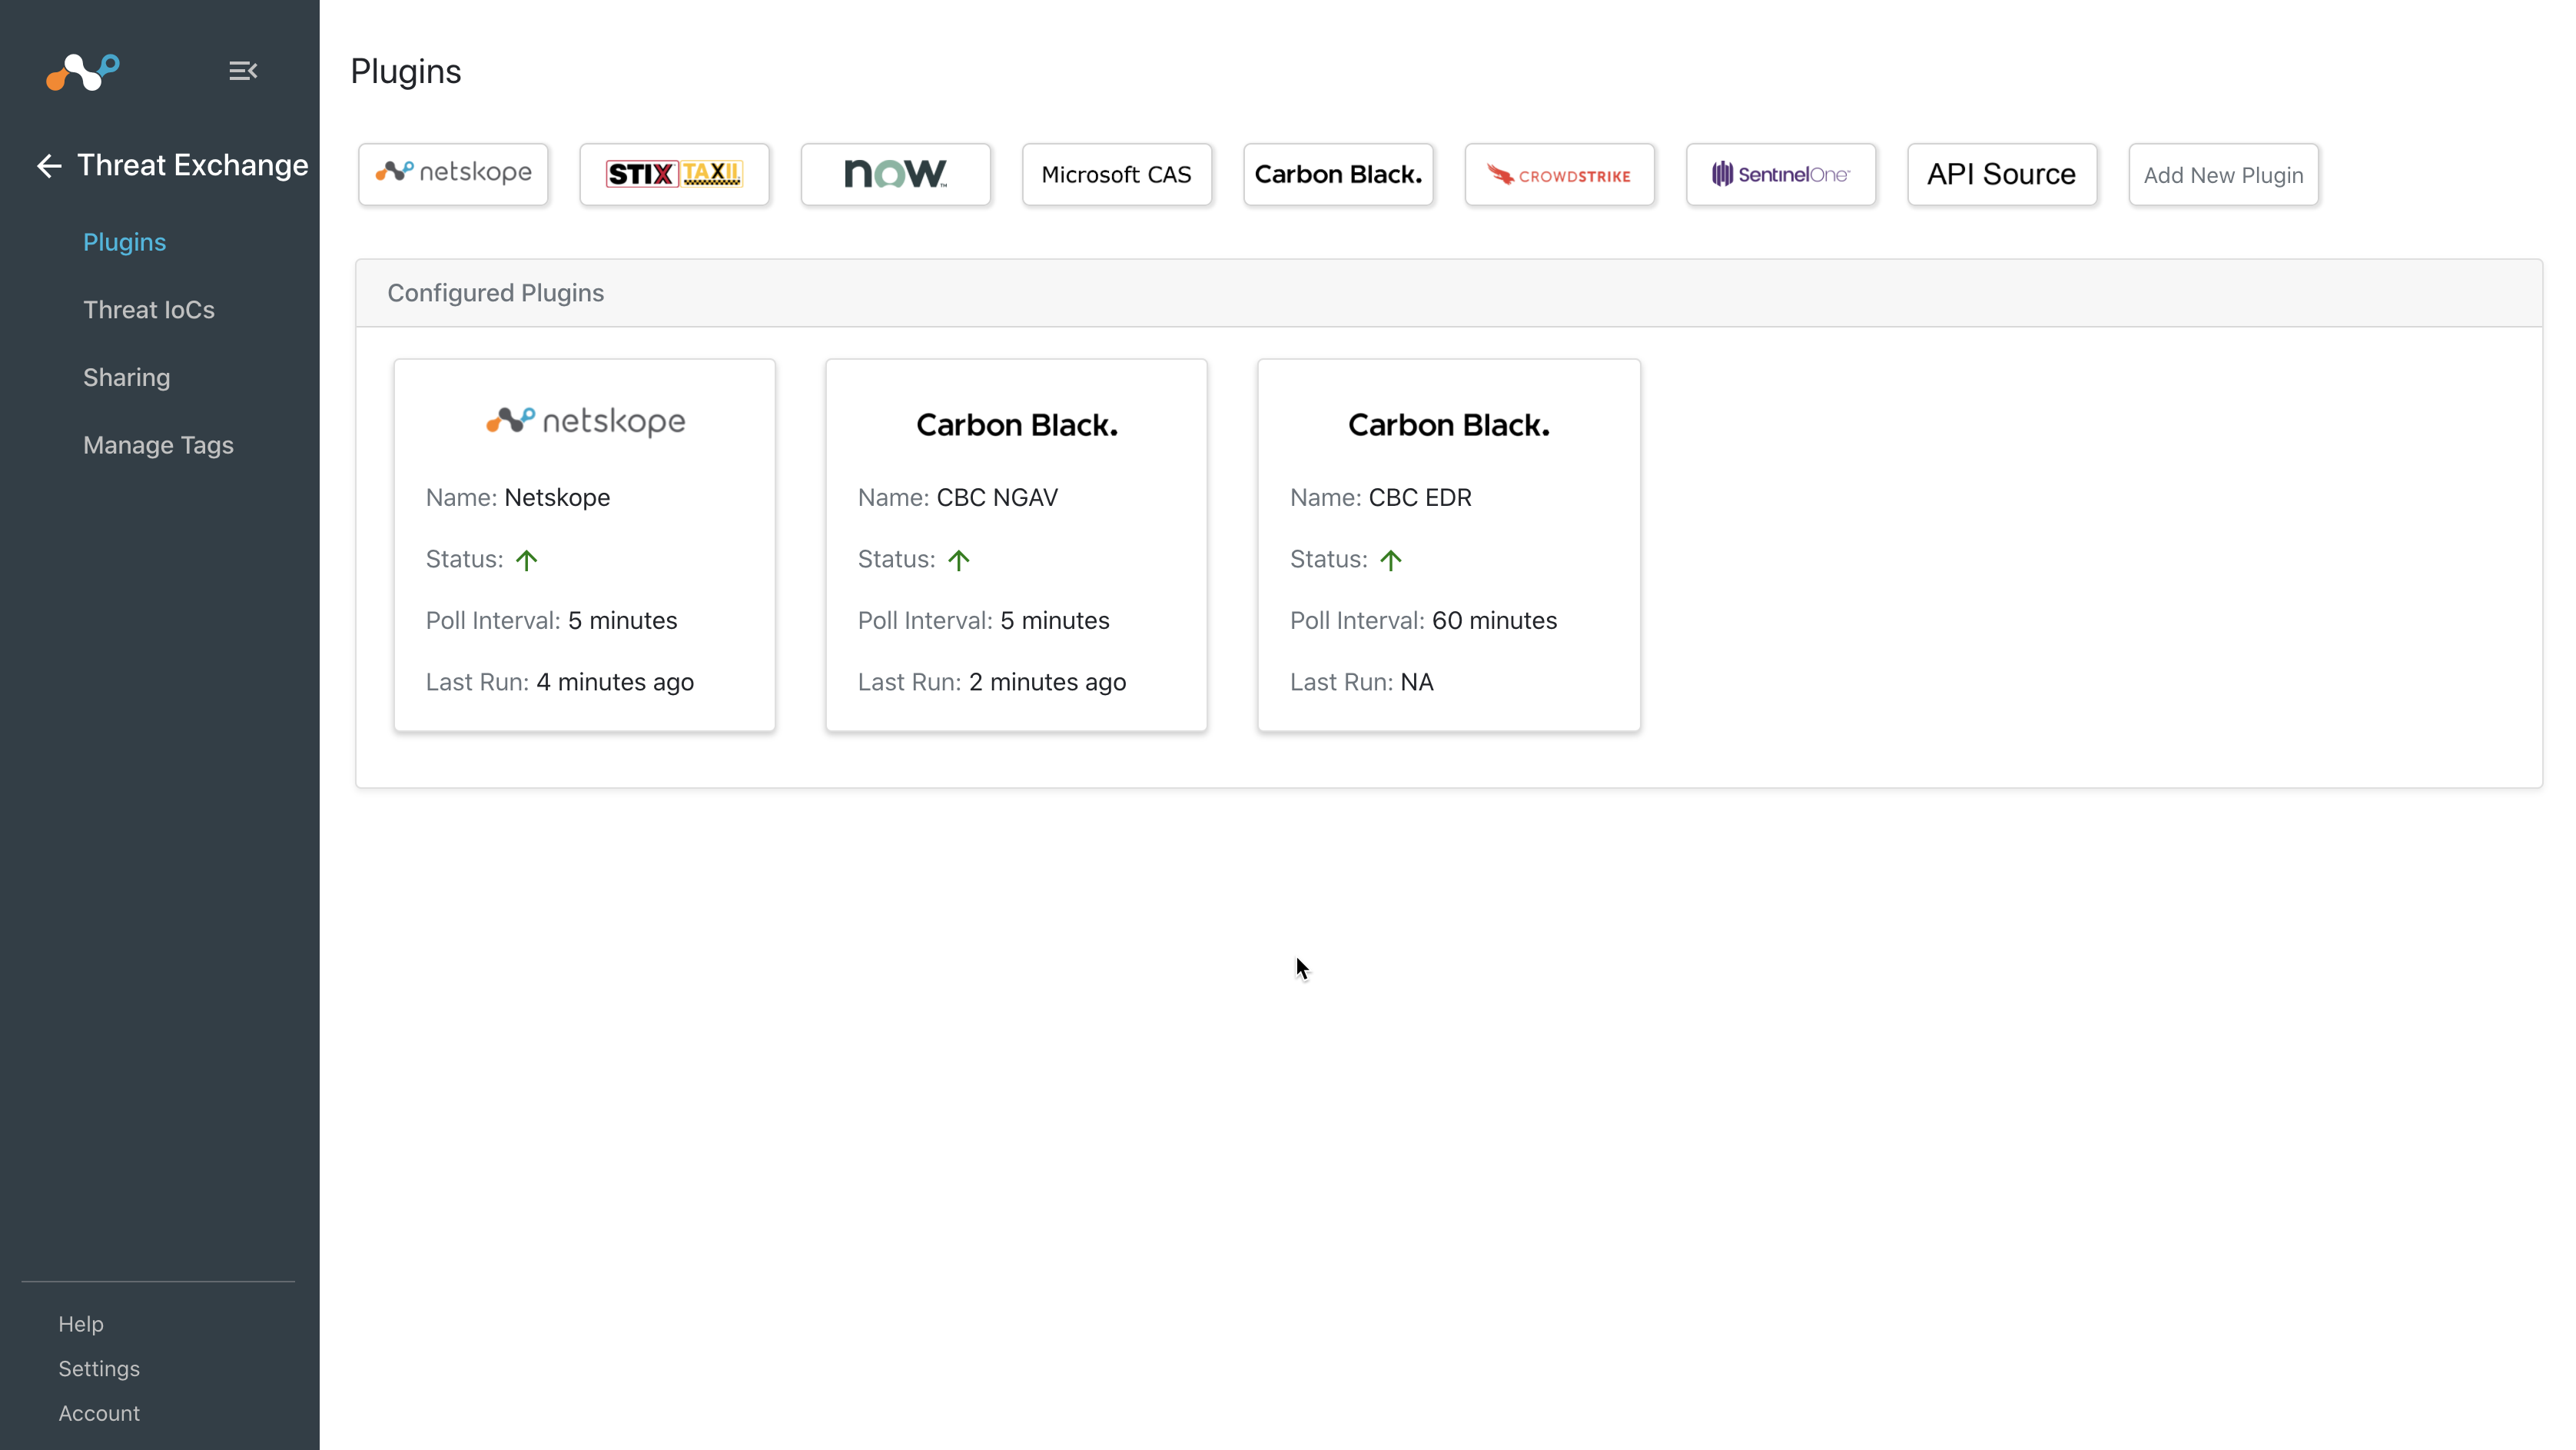
Task: Click the Netskope card status arrow
Action: click(527, 560)
